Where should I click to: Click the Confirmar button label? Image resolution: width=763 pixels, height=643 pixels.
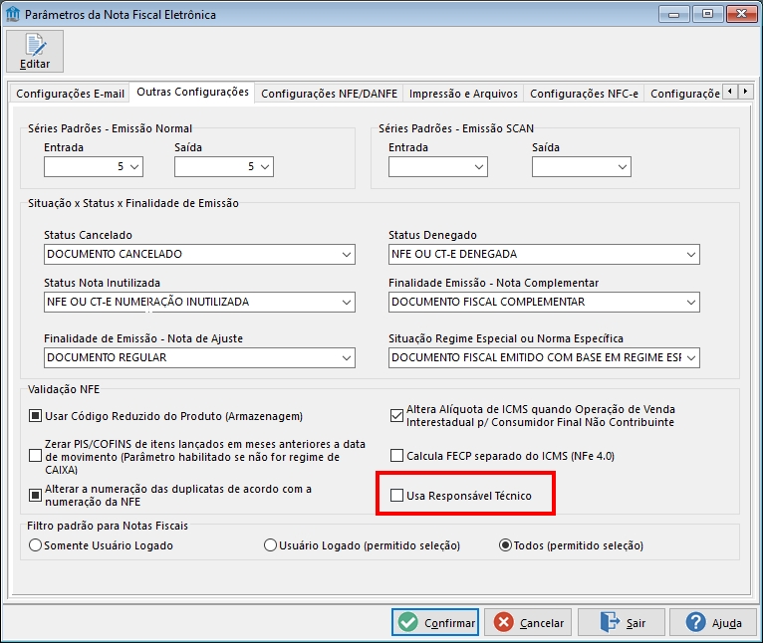point(449,623)
